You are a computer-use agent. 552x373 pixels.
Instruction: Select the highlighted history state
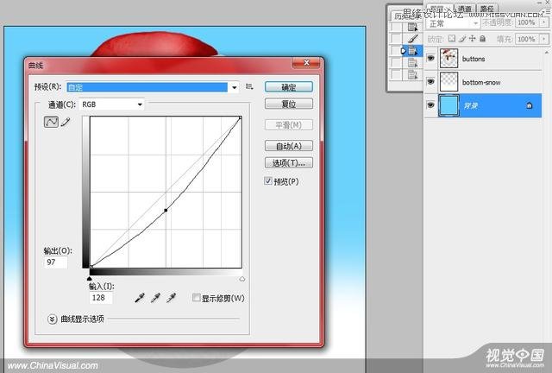pyautogui.click(x=412, y=51)
